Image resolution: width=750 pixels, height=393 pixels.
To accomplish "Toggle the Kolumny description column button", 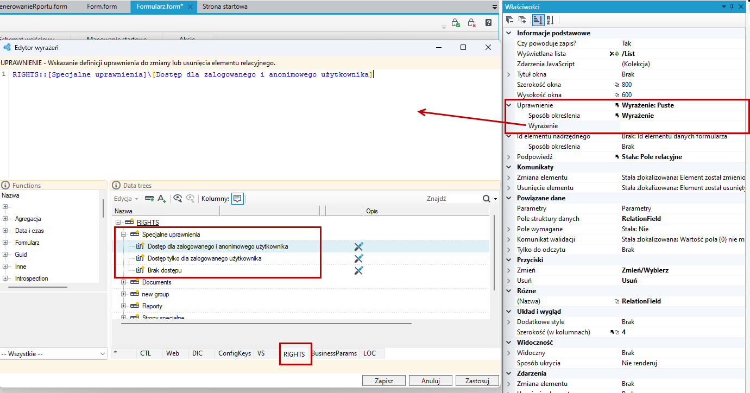I will pos(237,199).
